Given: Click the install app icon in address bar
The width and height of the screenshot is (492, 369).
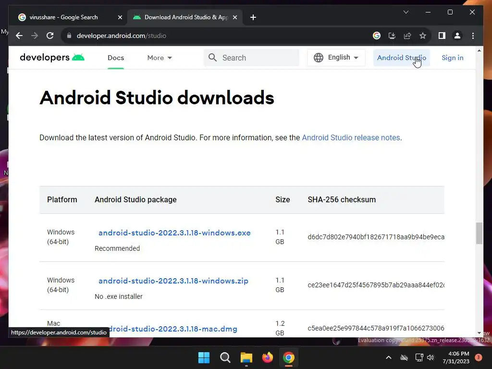Looking at the screenshot, I should [392, 36].
